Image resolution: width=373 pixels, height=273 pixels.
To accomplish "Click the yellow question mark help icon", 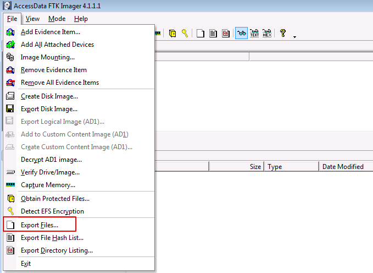I will [282, 33].
